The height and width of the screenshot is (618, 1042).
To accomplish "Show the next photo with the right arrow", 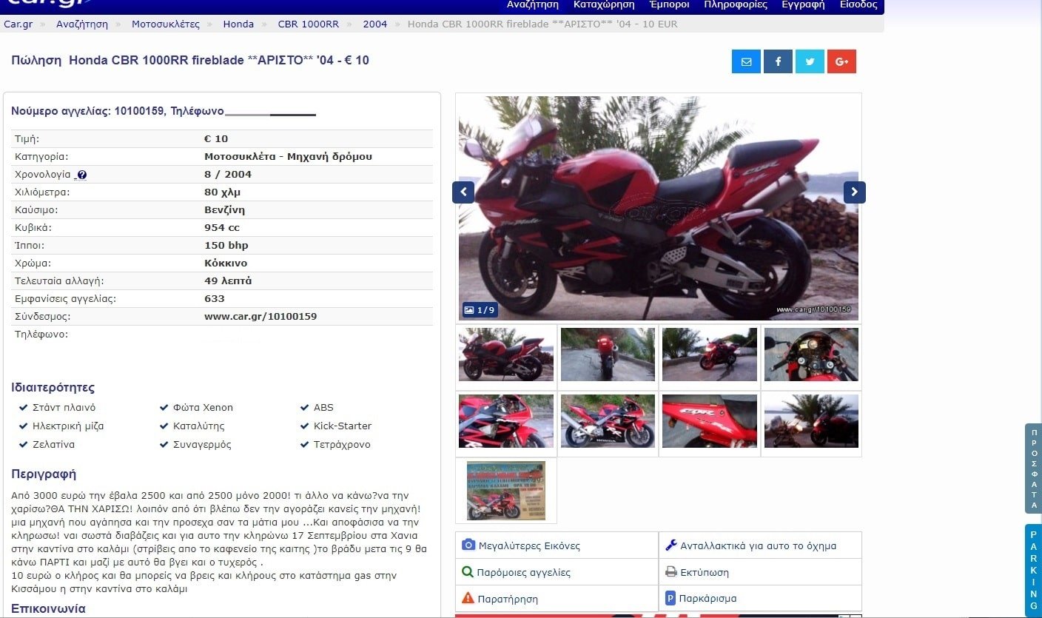I will (x=855, y=192).
